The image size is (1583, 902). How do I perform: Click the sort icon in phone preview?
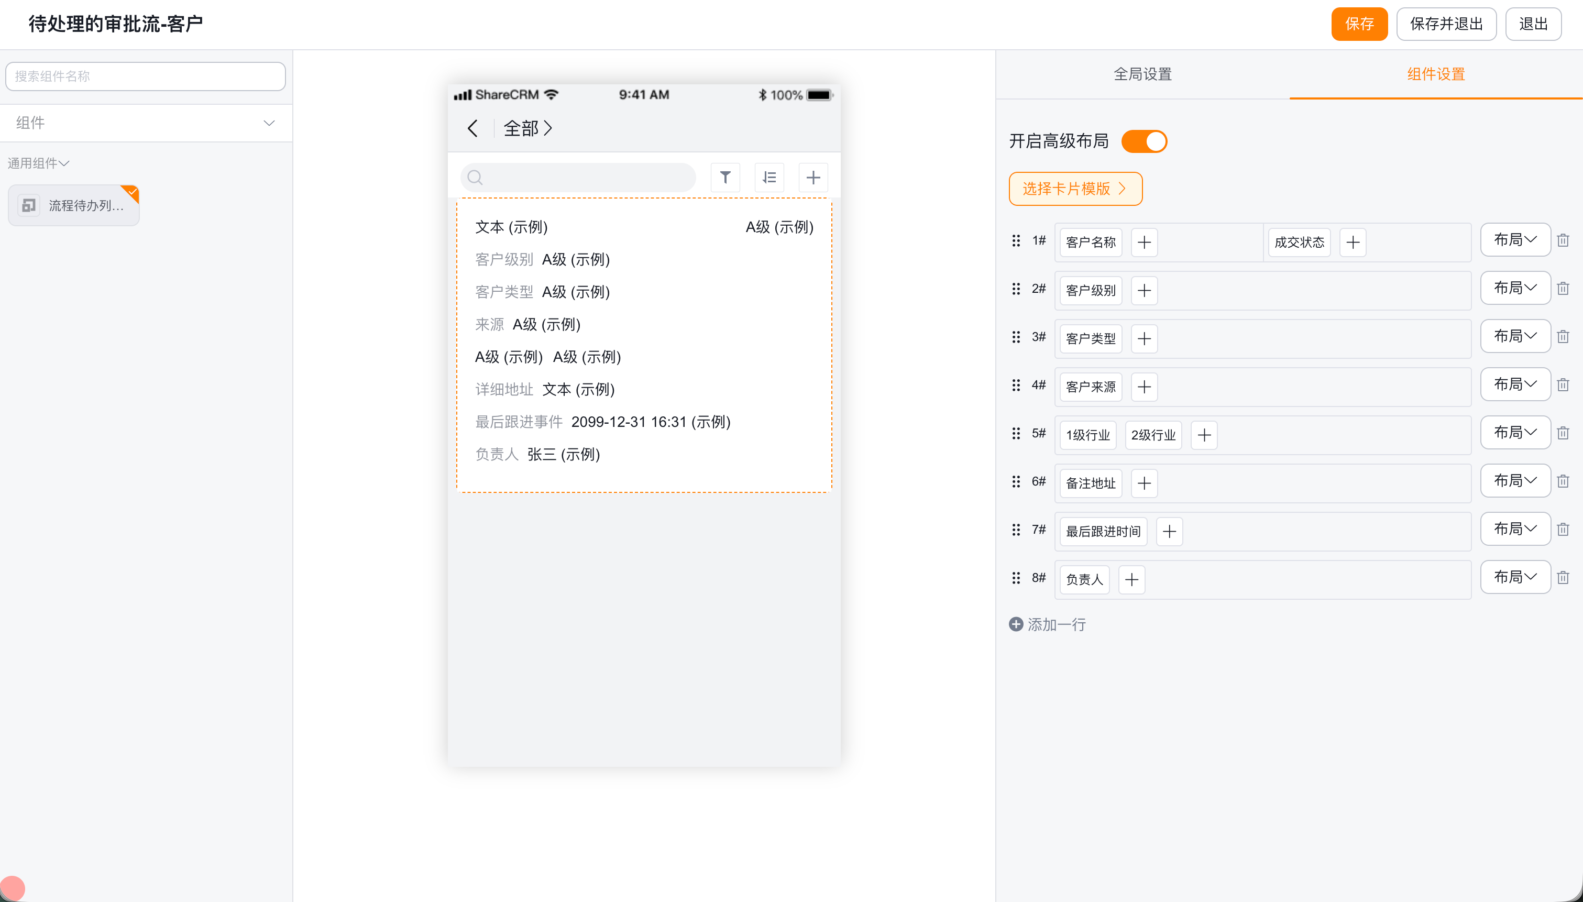[769, 178]
